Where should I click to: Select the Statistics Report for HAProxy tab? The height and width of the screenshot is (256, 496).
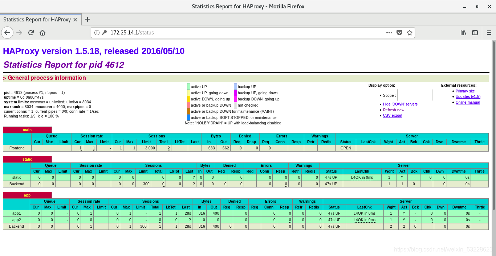(x=40, y=20)
